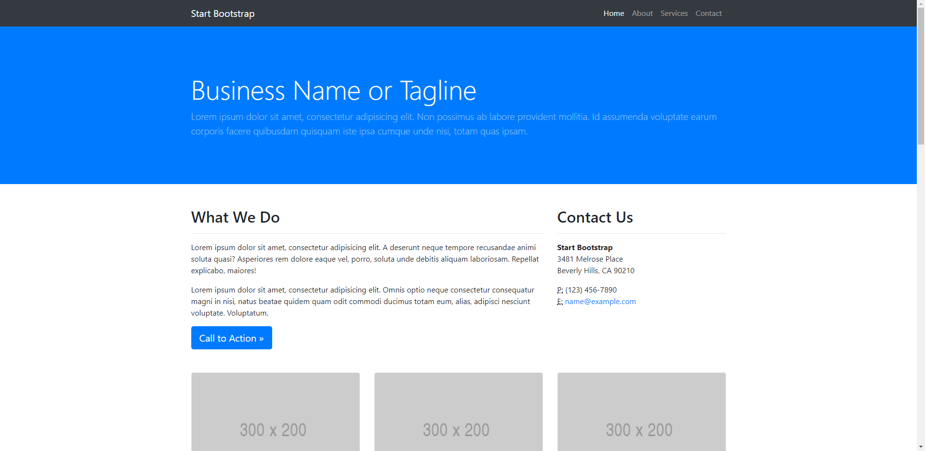This screenshot has width=925, height=451.
Task: Click the hero paragraph starting Lorem ipsum dolor
Action: point(454,124)
